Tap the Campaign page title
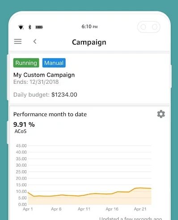Screen dimensions: 178x220 point(89,43)
